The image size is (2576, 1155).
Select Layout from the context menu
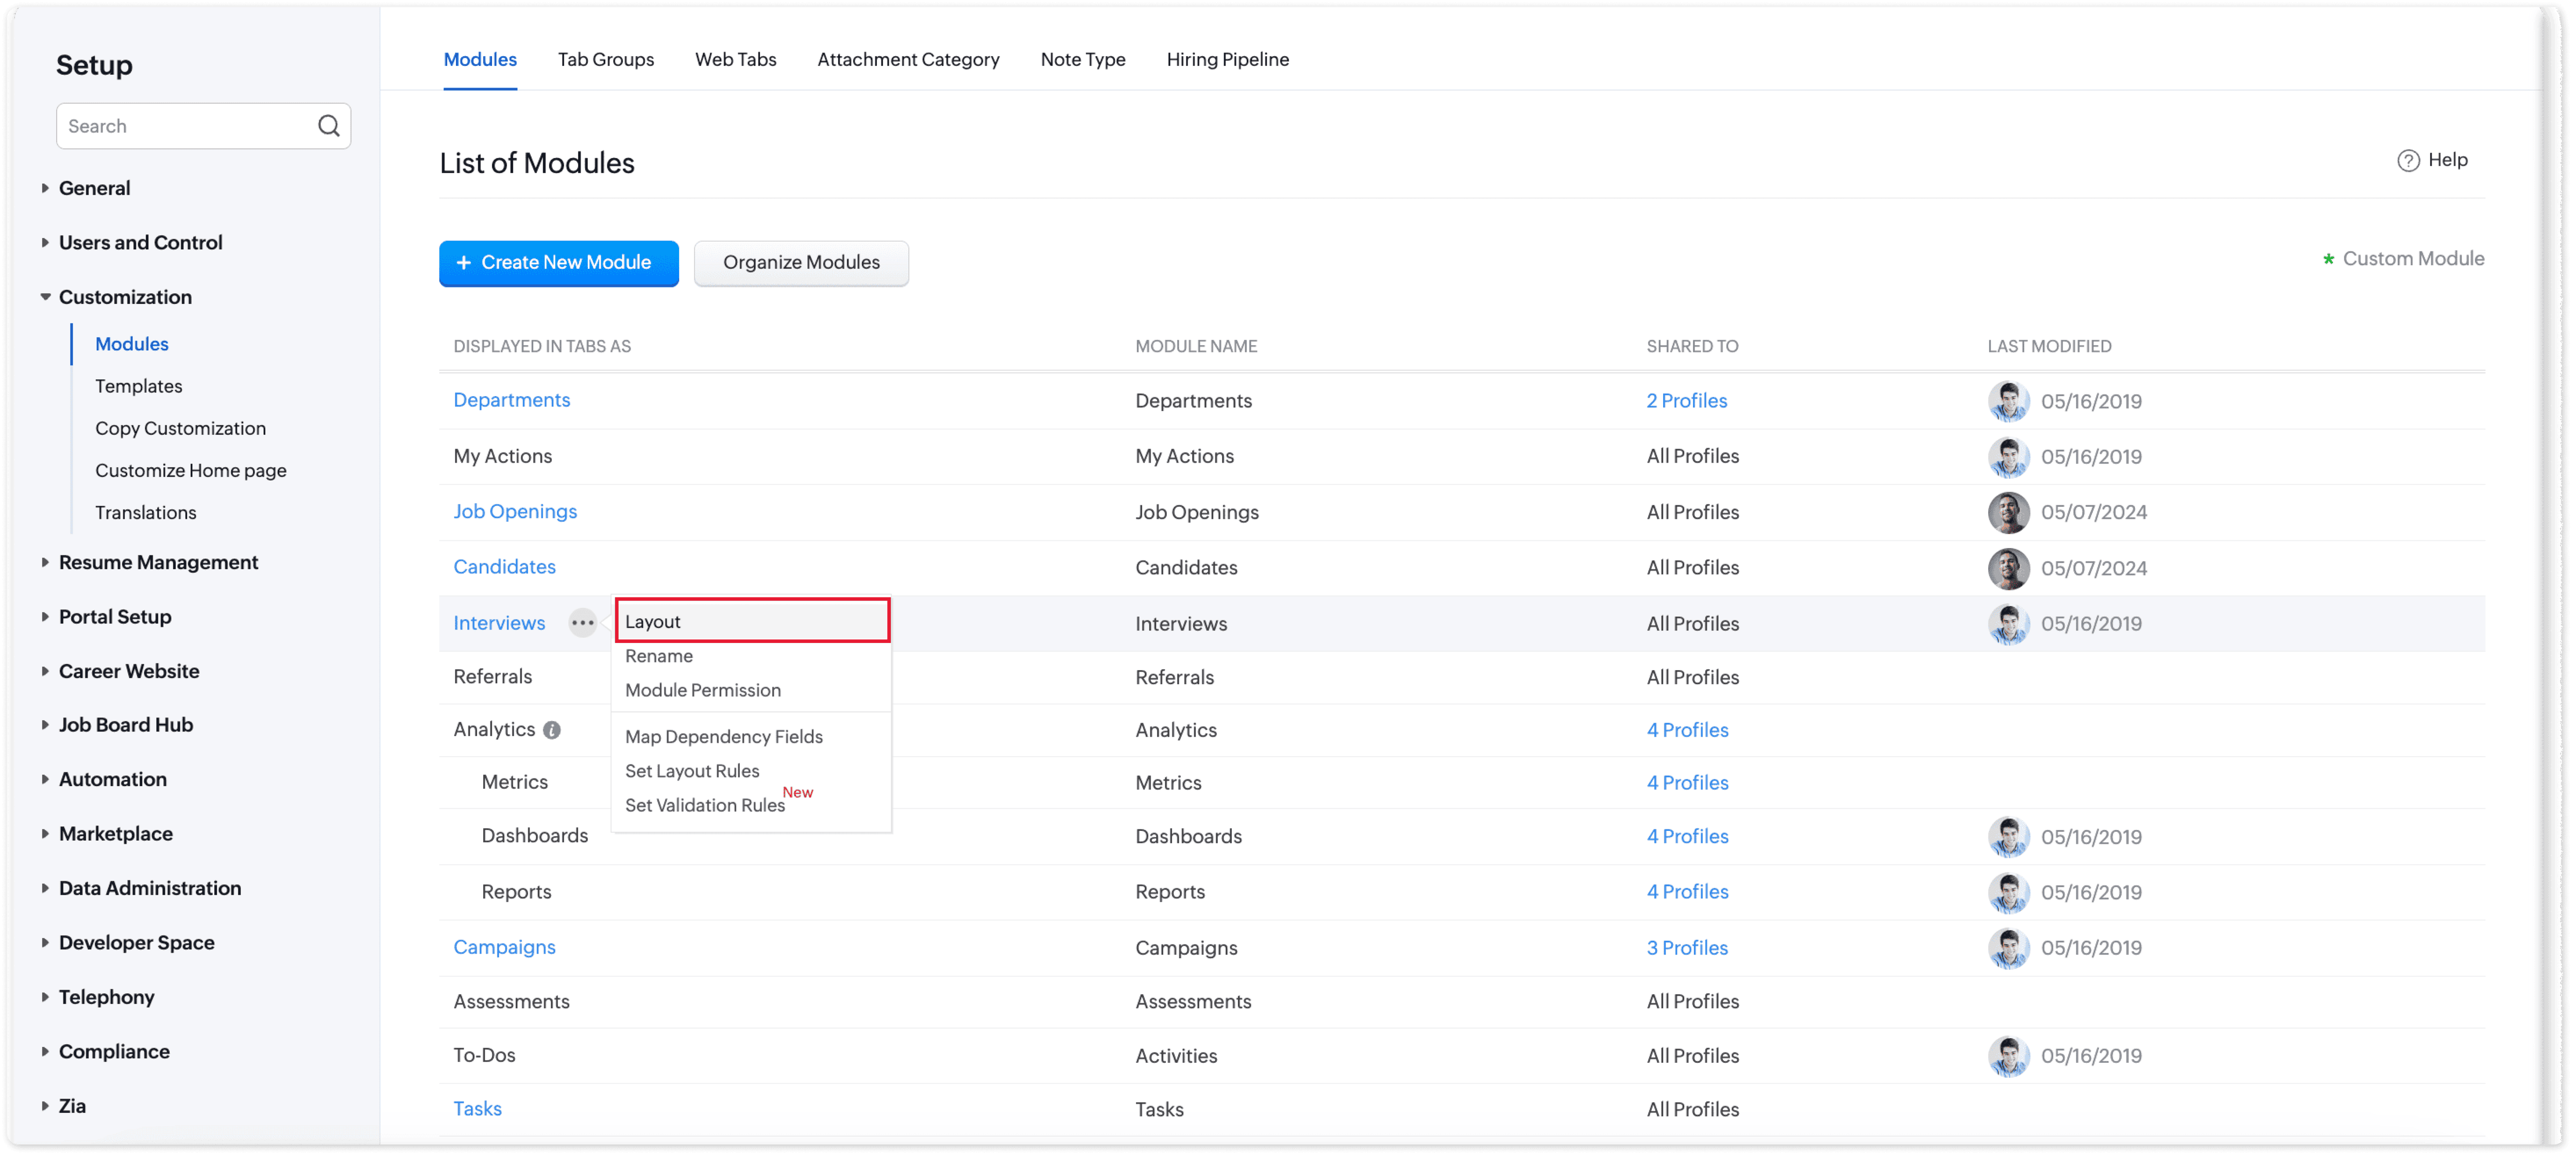(x=752, y=621)
